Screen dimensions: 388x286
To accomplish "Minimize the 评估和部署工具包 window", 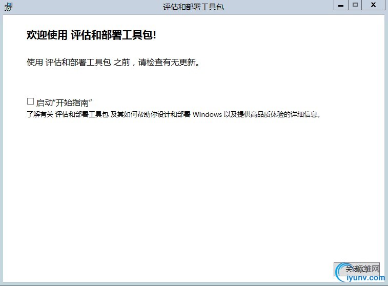I will pyautogui.click(x=341, y=5).
